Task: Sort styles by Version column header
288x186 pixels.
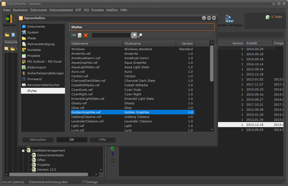Action: pos(185,44)
